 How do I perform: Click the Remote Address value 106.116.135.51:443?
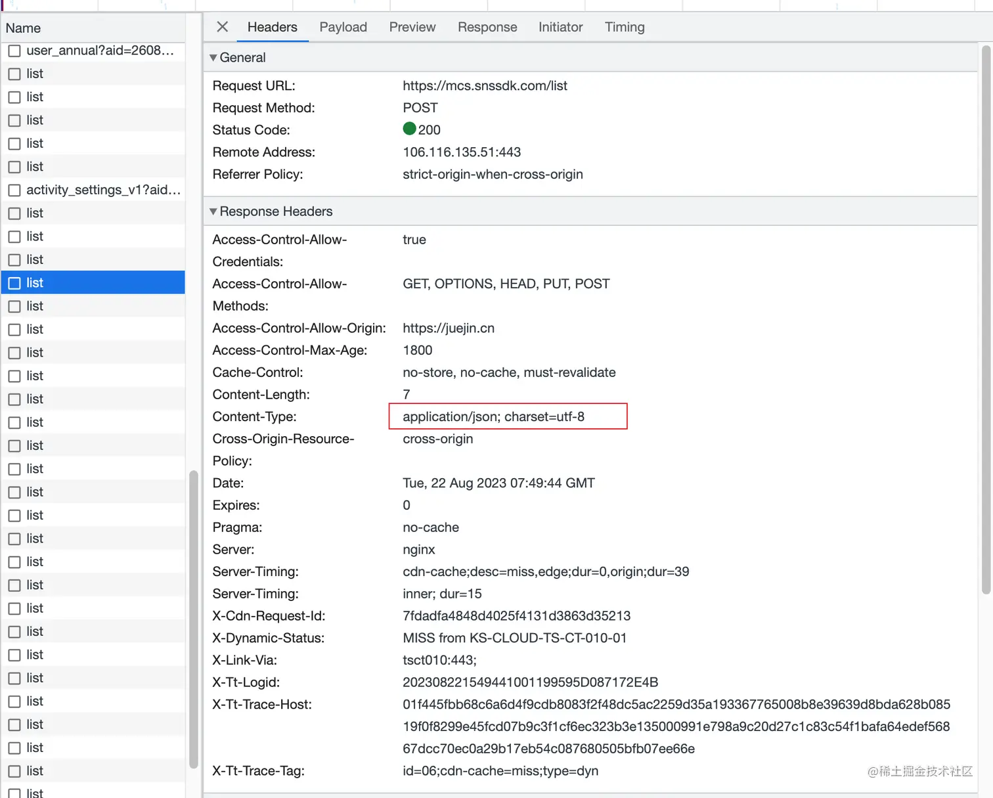(462, 152)
